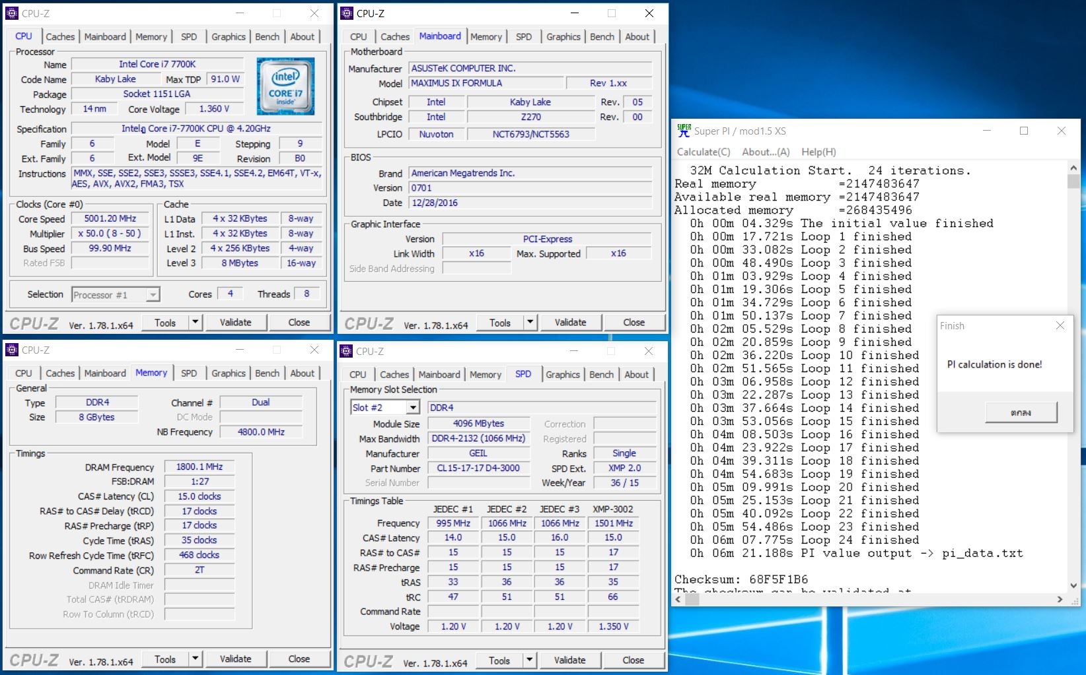Click the XMP-3002 column header
This screenshot has width=1086, height=675.
(613, 509)
